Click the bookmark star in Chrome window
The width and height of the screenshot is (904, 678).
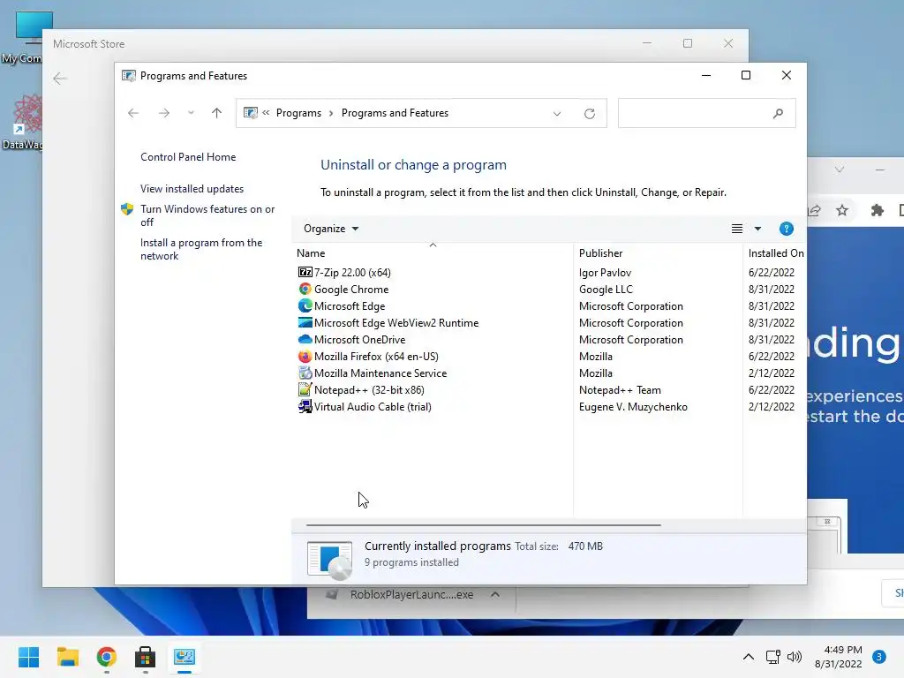tap(842, 210)
